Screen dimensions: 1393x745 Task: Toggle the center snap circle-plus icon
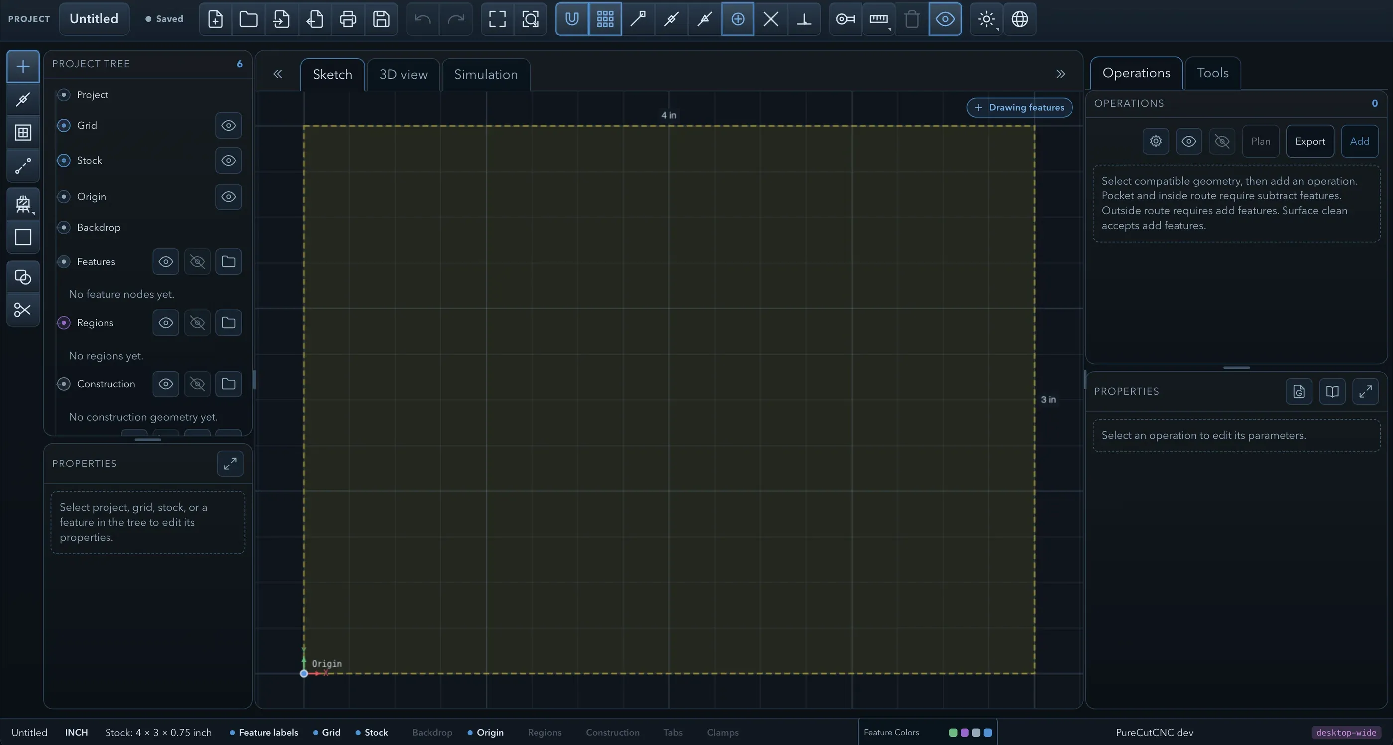pos(738,19)
